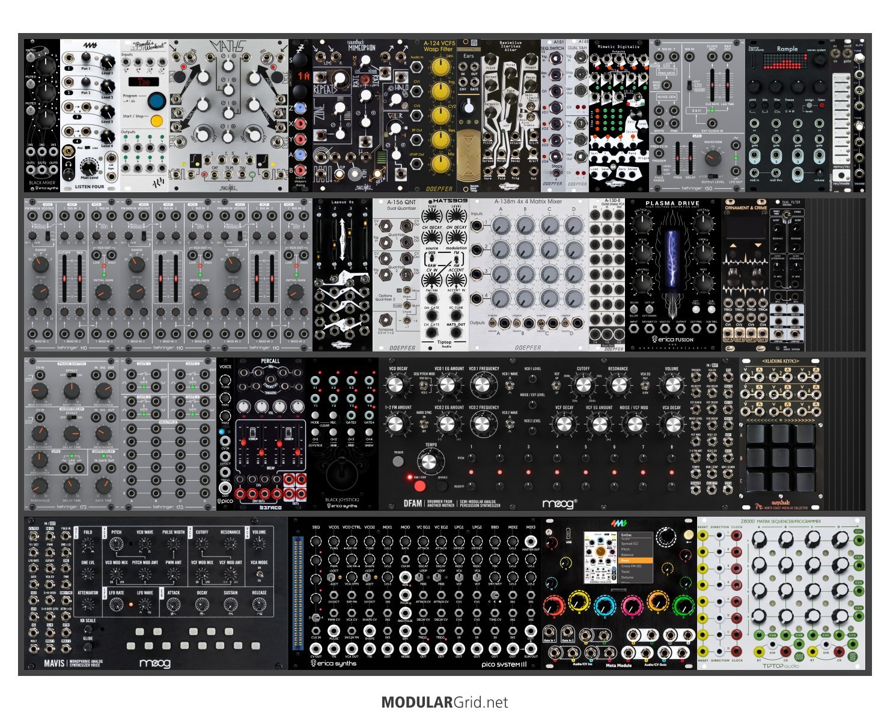Toggle the DFAM VCO 1 WAVE switch
Image resolution: width=890 pixels, height=715 pixels.
coord(510,385)
